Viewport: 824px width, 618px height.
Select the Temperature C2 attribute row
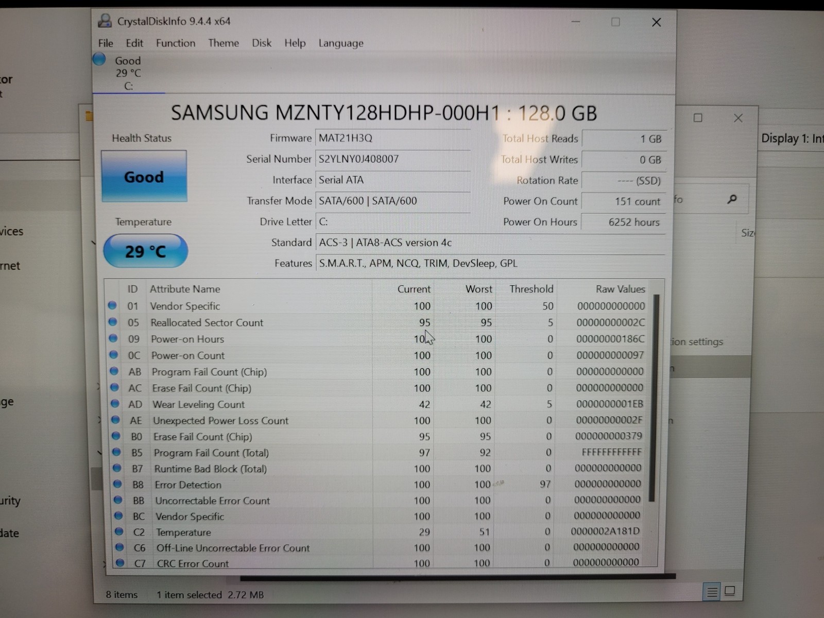click(x=377, y=532)
